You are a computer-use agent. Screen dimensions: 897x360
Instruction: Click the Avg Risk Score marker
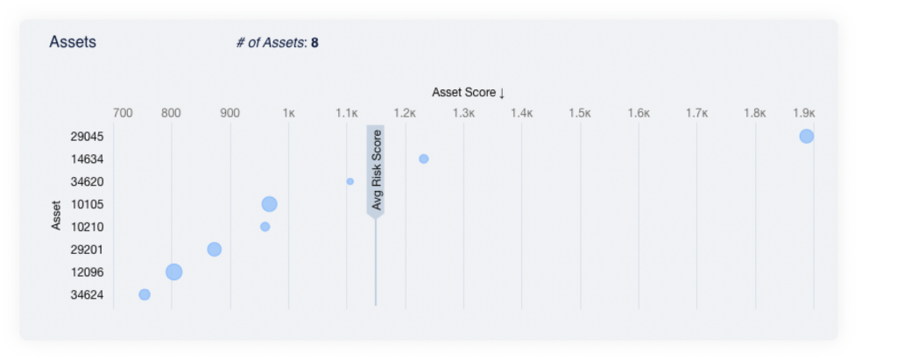[376, 170]
